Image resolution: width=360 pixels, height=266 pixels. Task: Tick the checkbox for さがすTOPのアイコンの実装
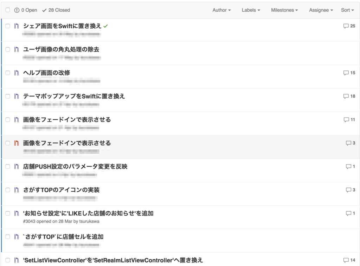pyautogui.click(x=8, y=190)
